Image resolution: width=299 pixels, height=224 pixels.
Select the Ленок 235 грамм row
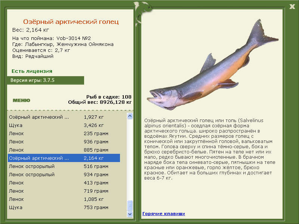[64, 134]
